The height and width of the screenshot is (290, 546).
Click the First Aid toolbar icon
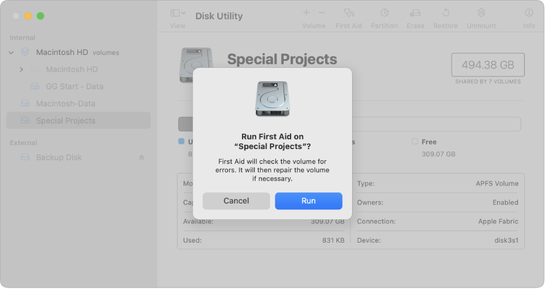(349, 12)
